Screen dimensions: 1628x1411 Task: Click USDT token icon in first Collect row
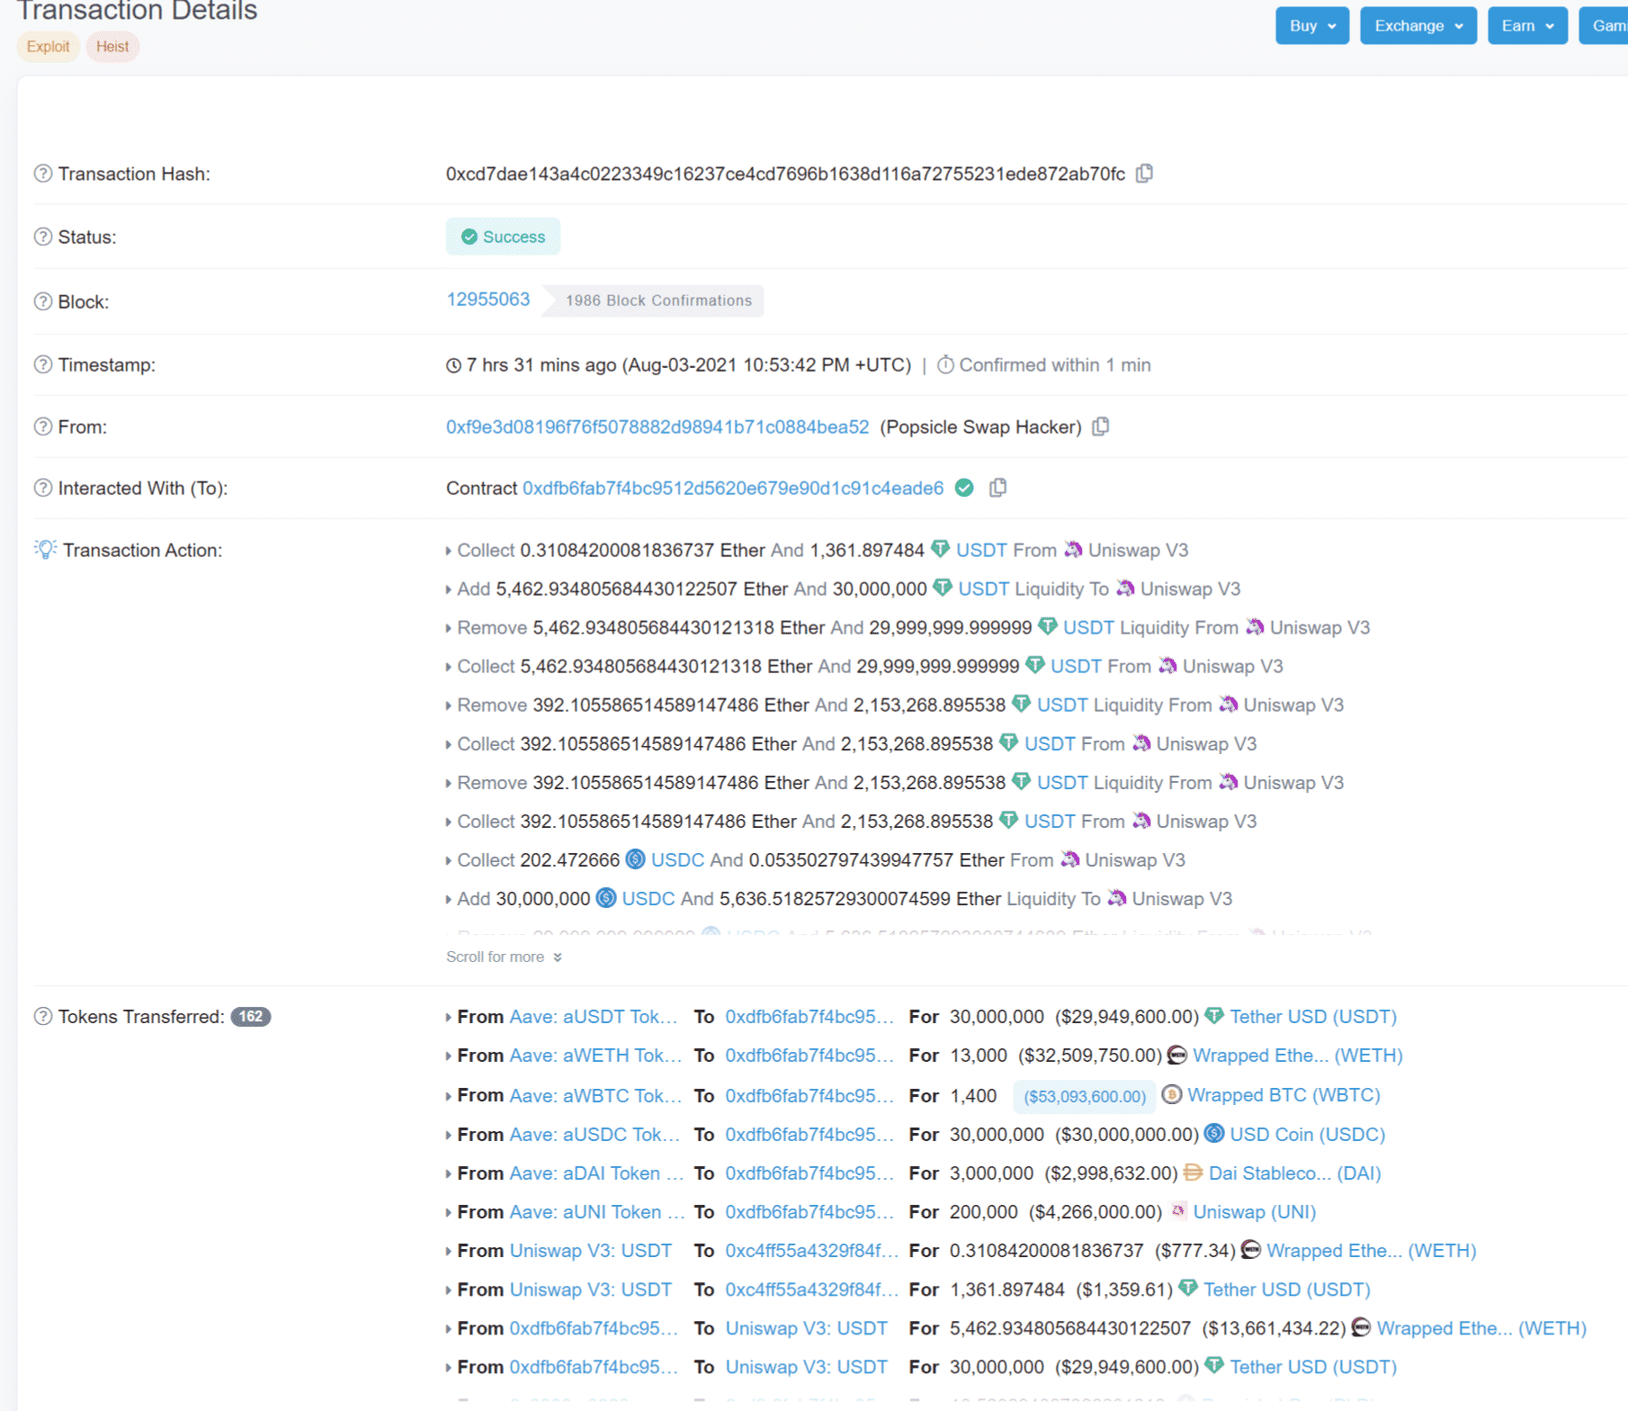(x=940, y=549)
